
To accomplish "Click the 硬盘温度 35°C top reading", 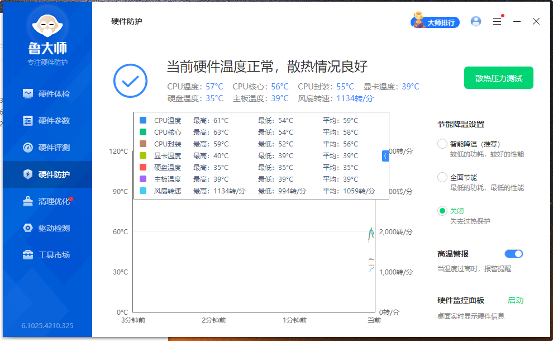I will tap(214, 98).
